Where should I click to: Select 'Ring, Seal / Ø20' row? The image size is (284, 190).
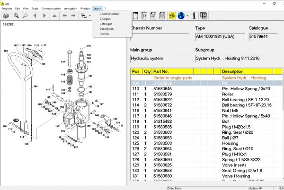(206, 132)
